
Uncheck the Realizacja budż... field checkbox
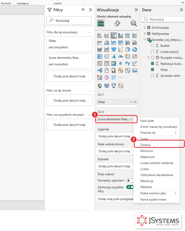pos(152,63)
